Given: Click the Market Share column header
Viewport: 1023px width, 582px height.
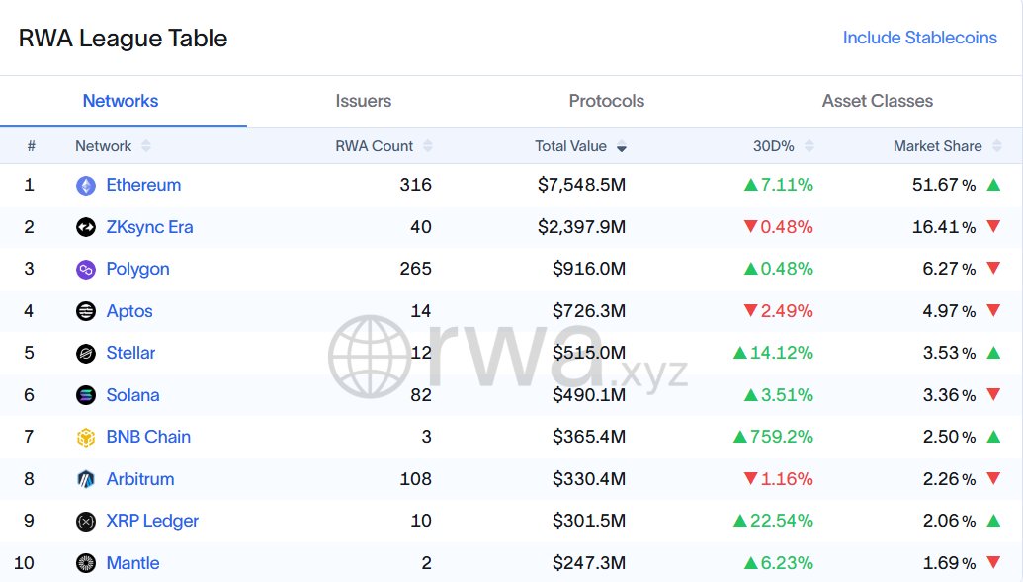Looking at the screenshot, I should [938, 146].
